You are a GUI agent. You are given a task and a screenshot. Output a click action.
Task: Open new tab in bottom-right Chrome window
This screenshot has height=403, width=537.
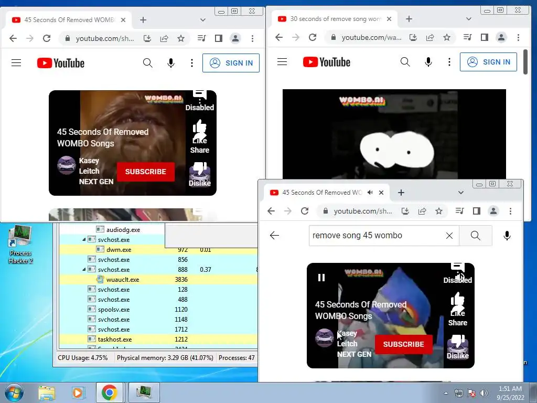pyautogui.click(x=401, y=193)
